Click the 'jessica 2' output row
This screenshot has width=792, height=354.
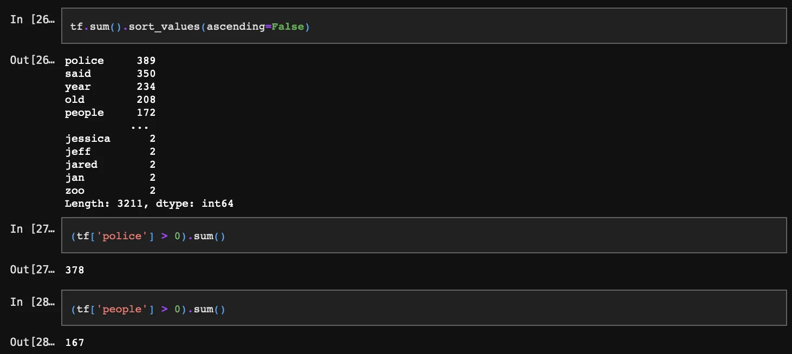[110, 139]
